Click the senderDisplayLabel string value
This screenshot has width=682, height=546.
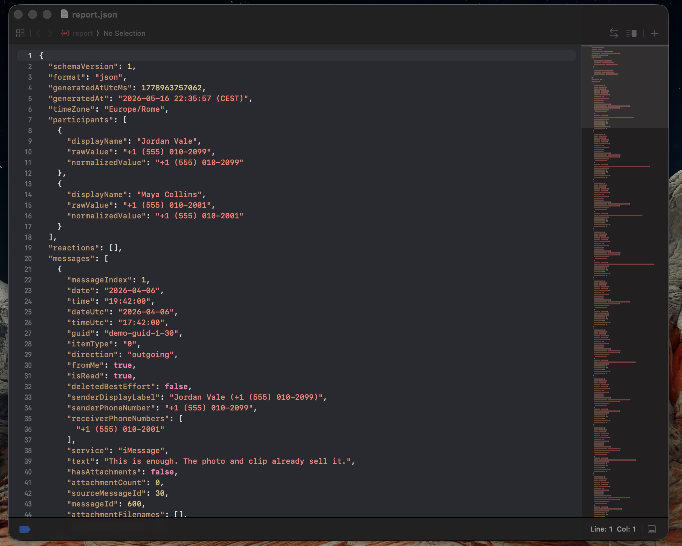click(246, 397)
